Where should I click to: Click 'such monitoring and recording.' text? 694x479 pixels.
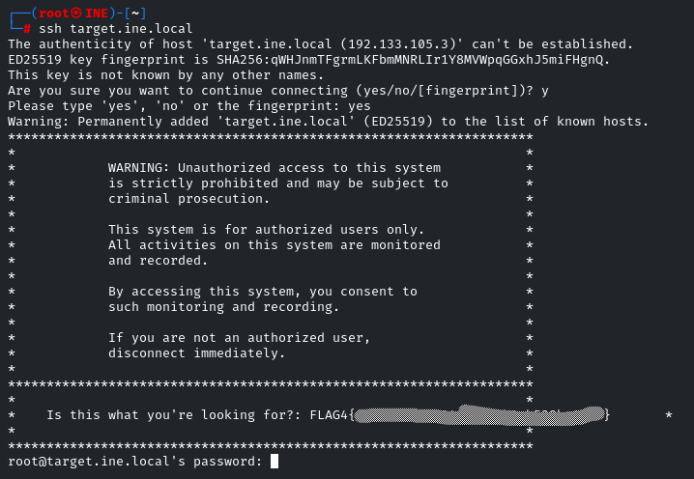[x=224, y=307]
